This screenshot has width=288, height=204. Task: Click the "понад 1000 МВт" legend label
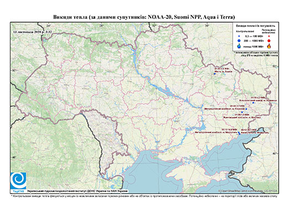coord(254,46)
